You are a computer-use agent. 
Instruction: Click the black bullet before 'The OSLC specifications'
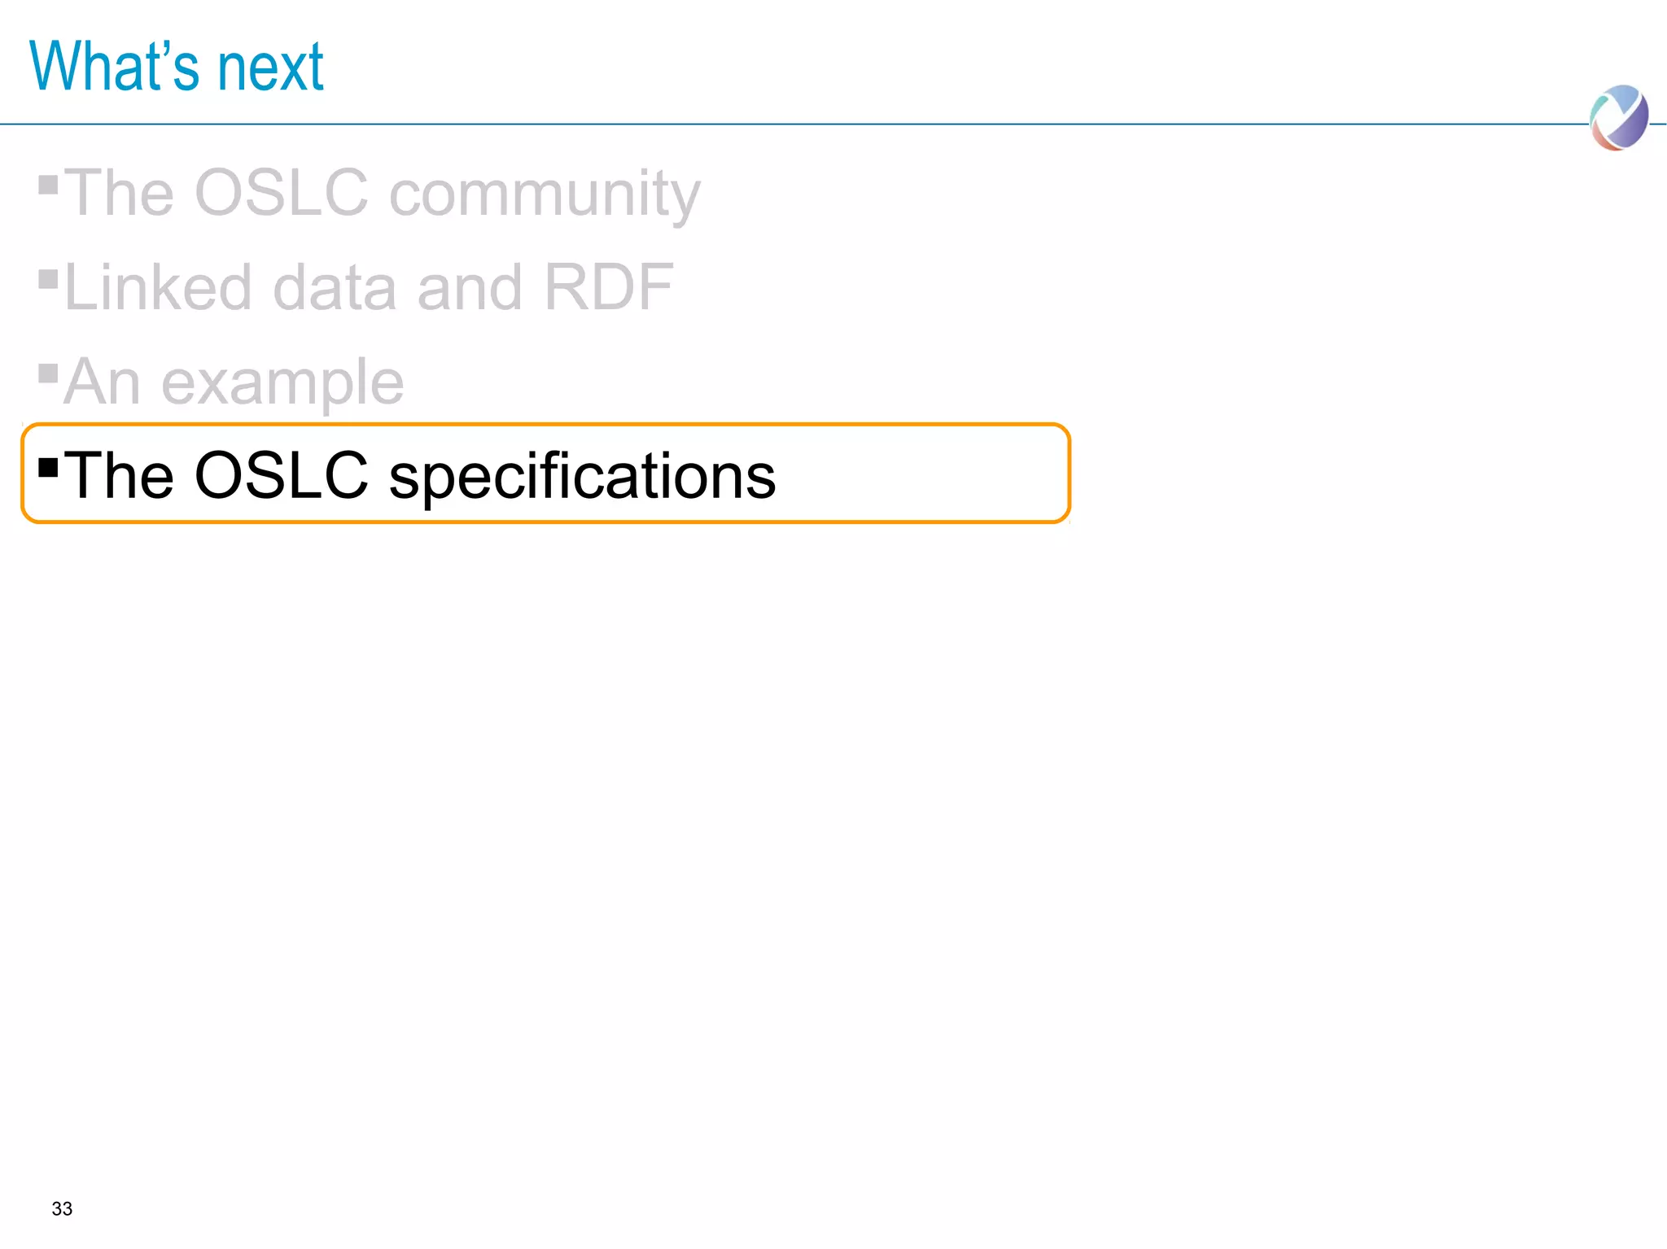pyautogui.click(x=48, y=468)
